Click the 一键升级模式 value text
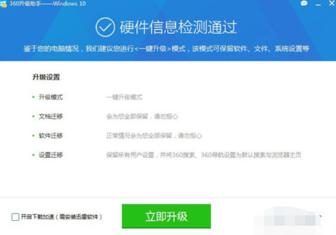 (x=124, y=97)
